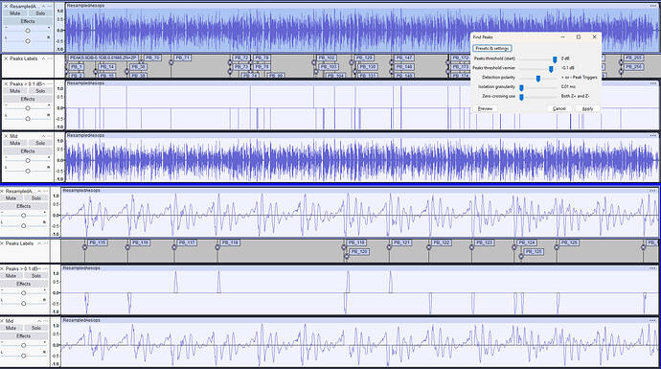This screenshot has height=369, width=661.
Task: Close the ResampledA track in zoomed-out view
Action: pyautogui.click(x=6, y=7)
